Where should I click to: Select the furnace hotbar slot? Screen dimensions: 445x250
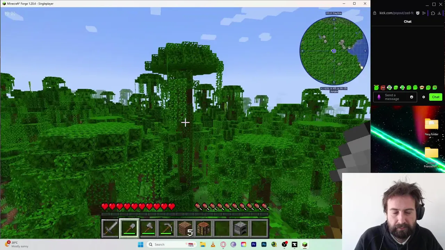241,228
